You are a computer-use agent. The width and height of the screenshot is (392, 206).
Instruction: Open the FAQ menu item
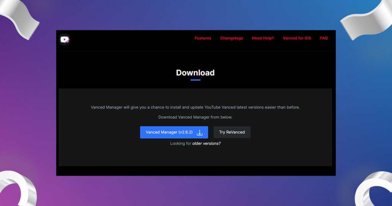point(324,38)
